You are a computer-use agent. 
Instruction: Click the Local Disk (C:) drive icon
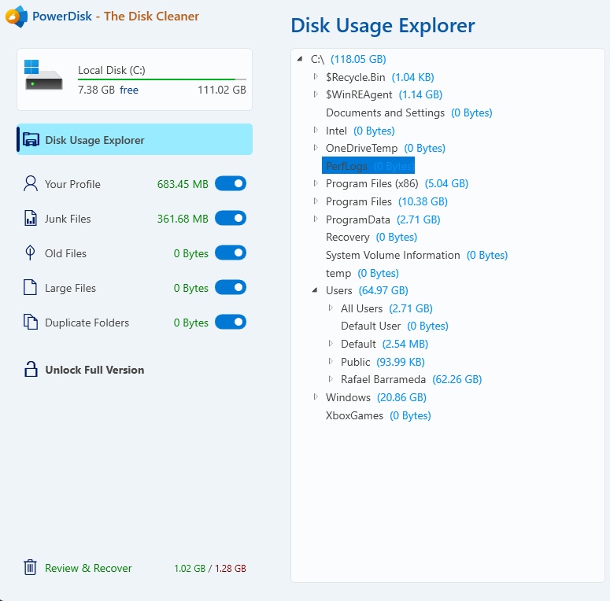[43, 75]
